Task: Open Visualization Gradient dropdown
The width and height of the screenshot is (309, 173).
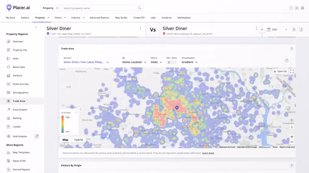Action: [189, 62]
